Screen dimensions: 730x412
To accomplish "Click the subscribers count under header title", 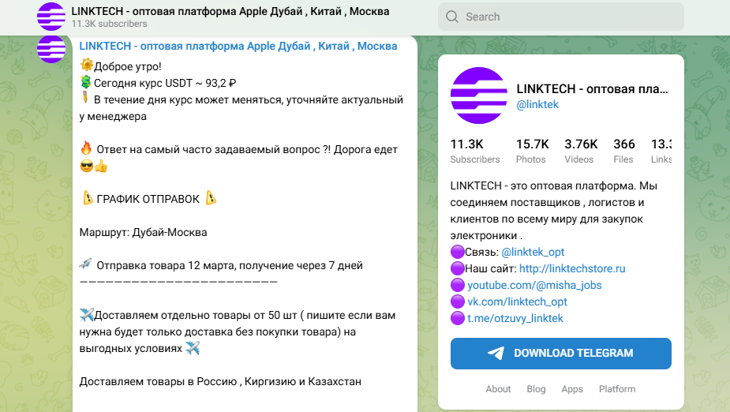I will point(109,24).
